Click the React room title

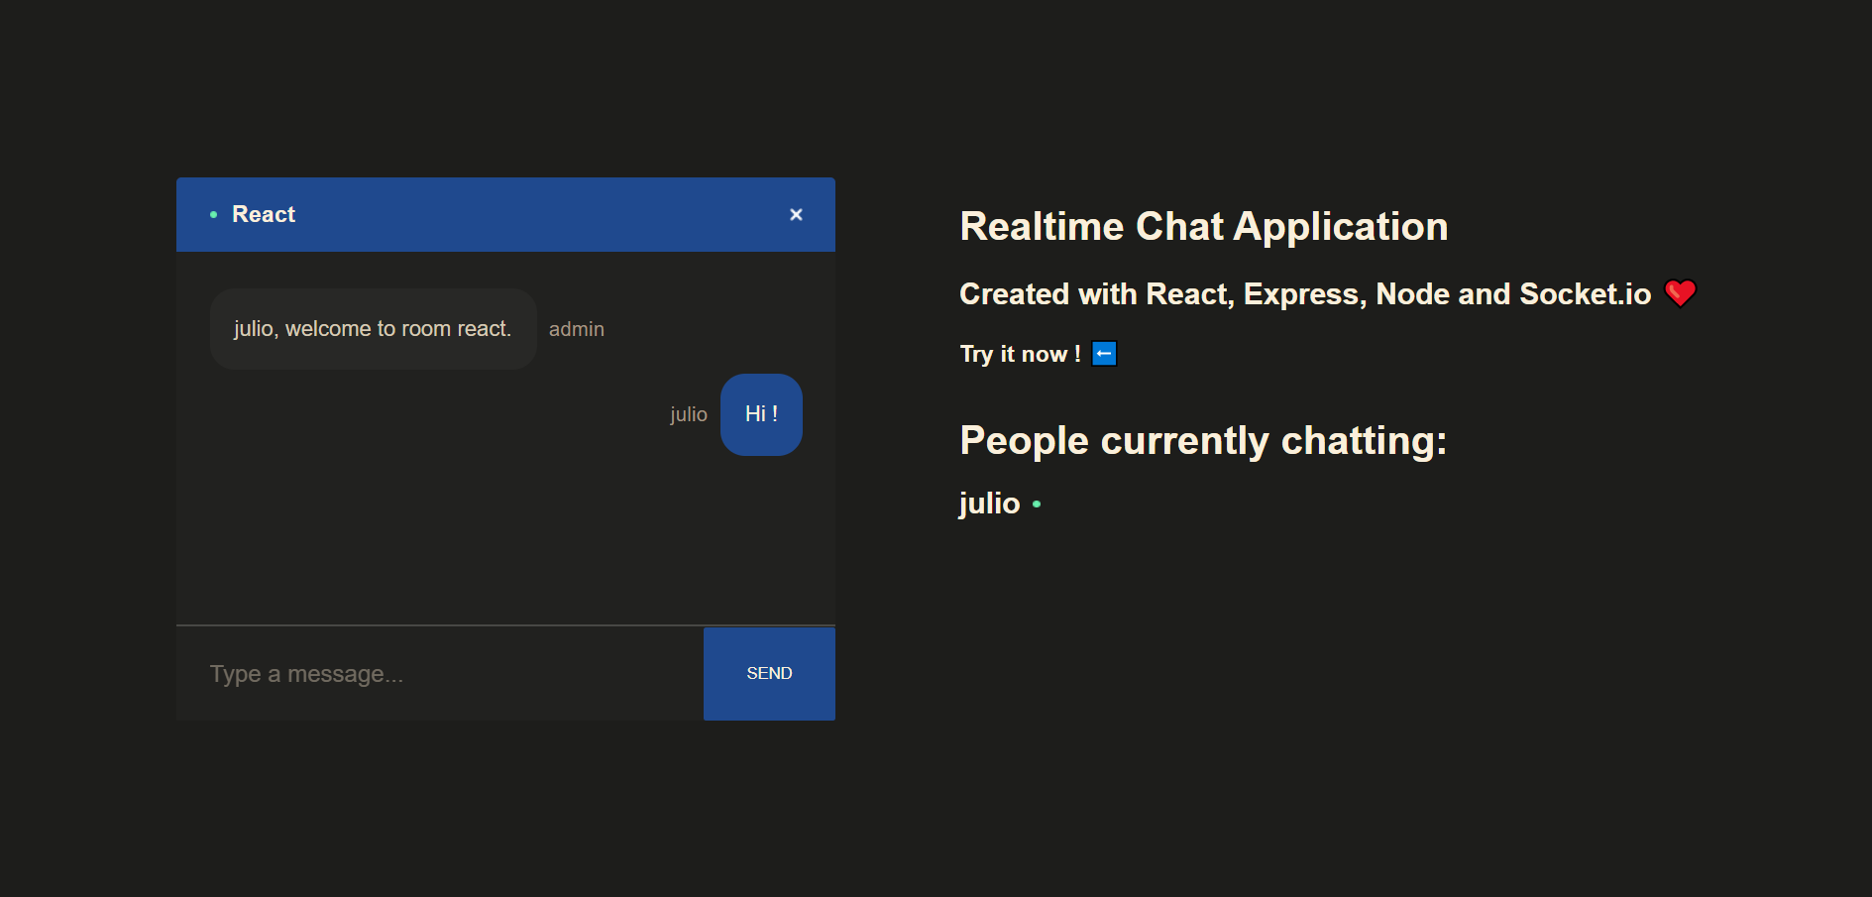click(264, 214)
